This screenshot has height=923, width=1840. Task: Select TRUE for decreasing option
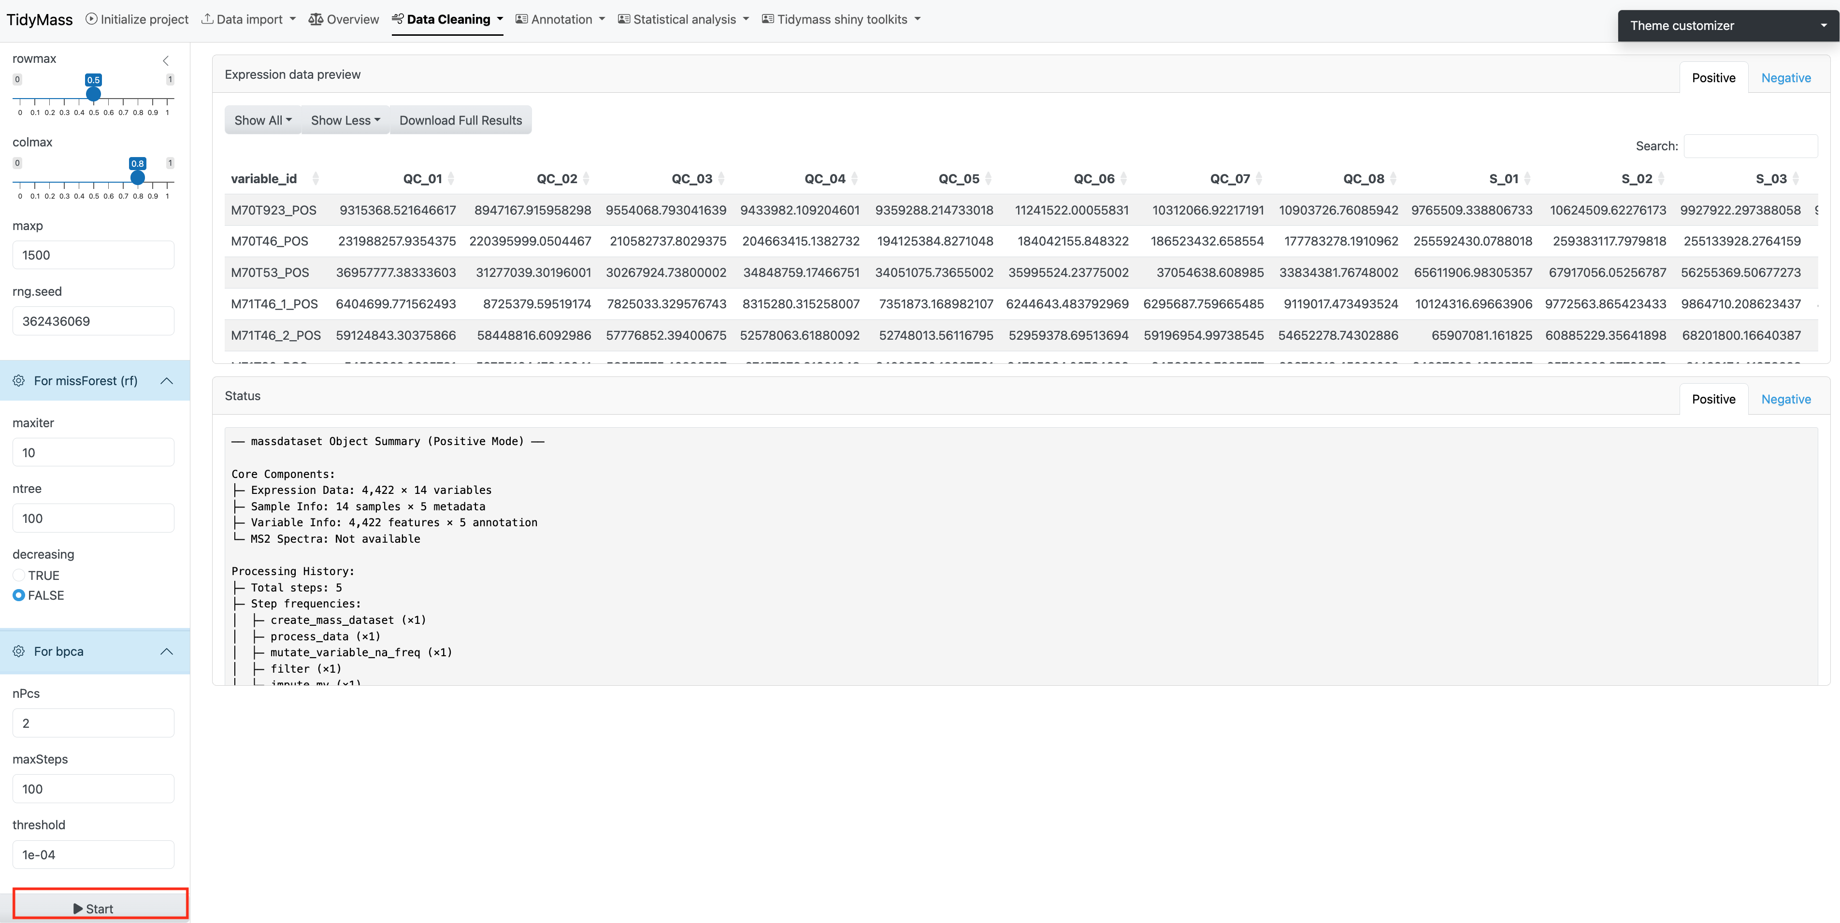[19, 576]
